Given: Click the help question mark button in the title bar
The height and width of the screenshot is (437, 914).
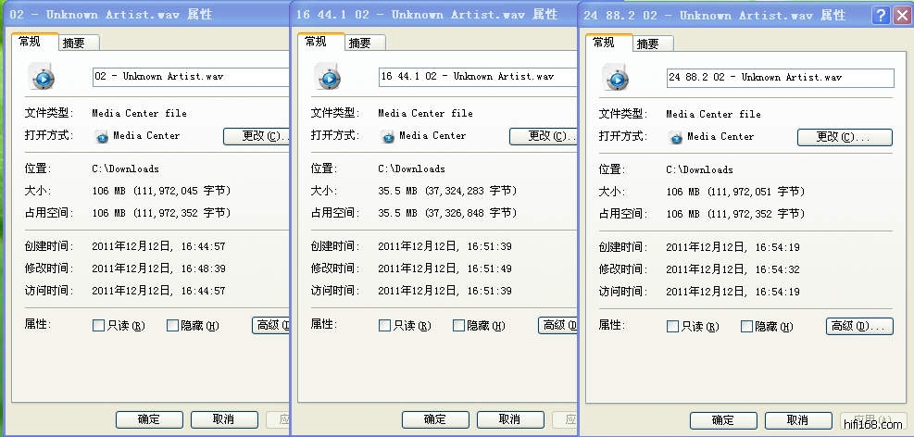Looking at the screenshot, I should [x=881, y=15].
